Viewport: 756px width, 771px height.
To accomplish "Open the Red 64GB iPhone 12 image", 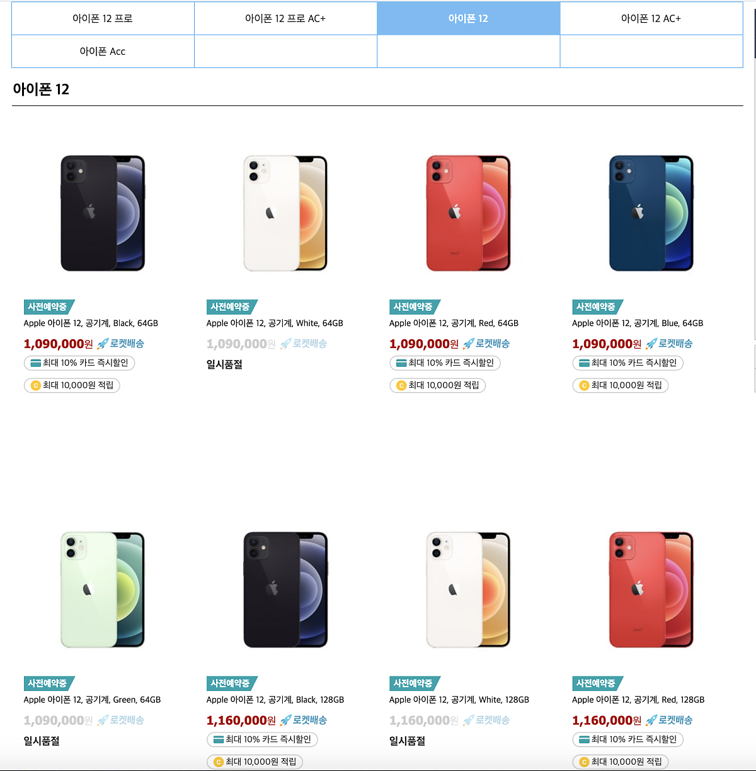I will 468,213.
